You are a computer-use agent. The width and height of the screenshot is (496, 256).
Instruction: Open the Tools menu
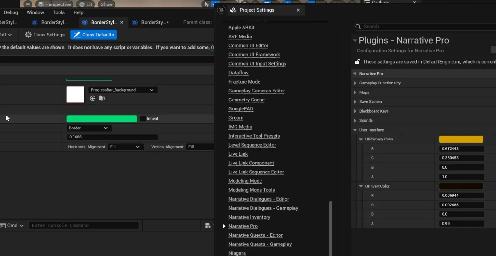tap(59, 12)
